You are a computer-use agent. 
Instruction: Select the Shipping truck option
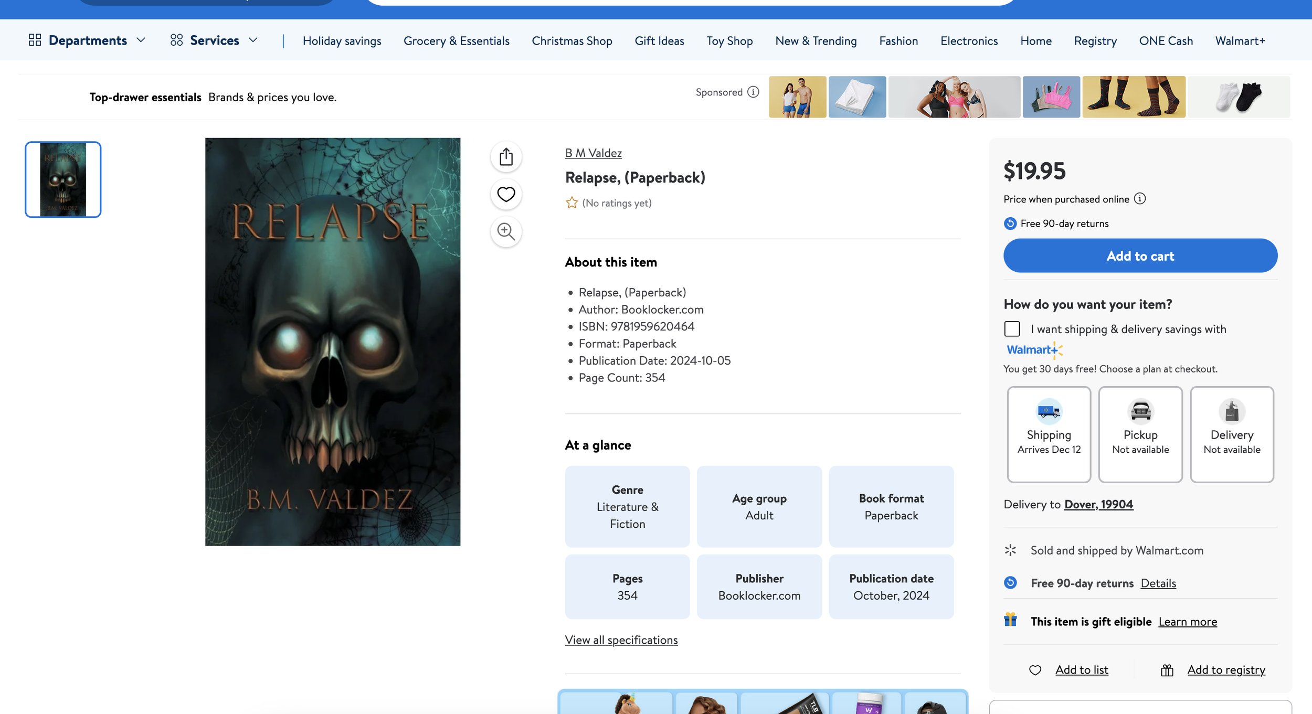1049,434
